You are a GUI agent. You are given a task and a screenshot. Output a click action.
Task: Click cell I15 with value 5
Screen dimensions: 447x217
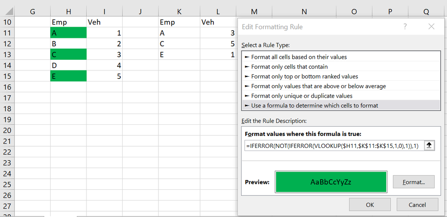(x=104, y=76)
